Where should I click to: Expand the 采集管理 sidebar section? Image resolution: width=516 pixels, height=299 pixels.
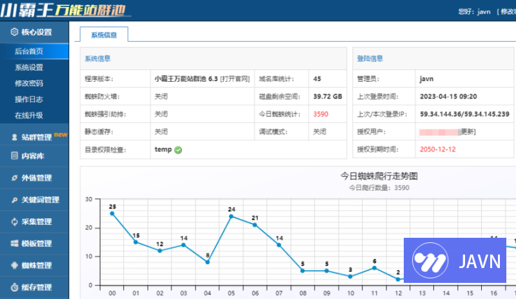point(36,222)
